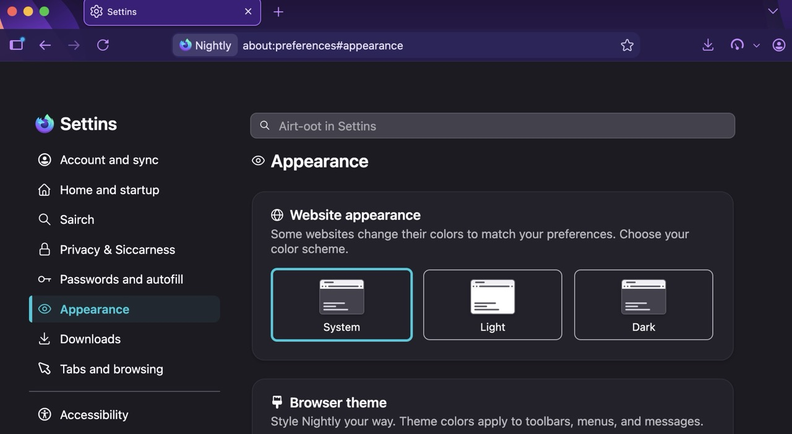Expand the chevron next to the profiler icon
The image size is (792, 434).
coord(756,46)
